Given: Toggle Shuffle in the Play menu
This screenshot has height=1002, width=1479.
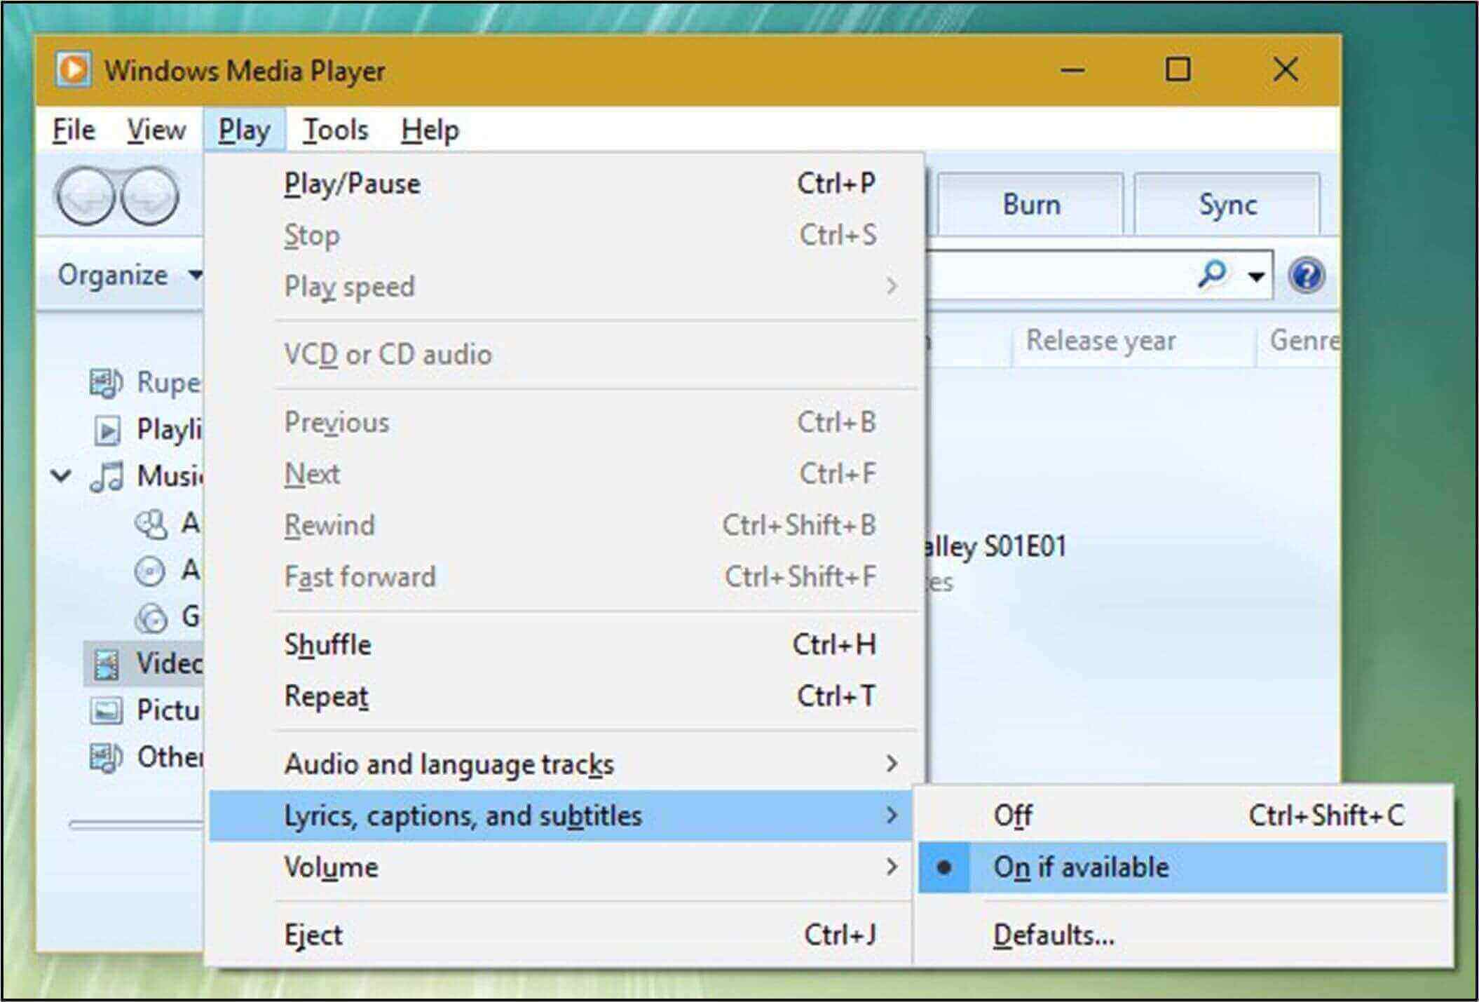Looking at the screenshot, I should 328,645.
